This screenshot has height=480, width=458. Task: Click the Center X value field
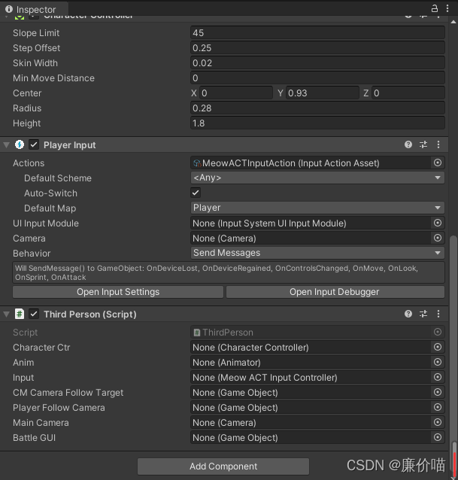pos(236,93)
